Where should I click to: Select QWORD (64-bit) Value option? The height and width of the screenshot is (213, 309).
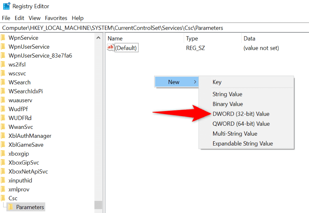241,124
